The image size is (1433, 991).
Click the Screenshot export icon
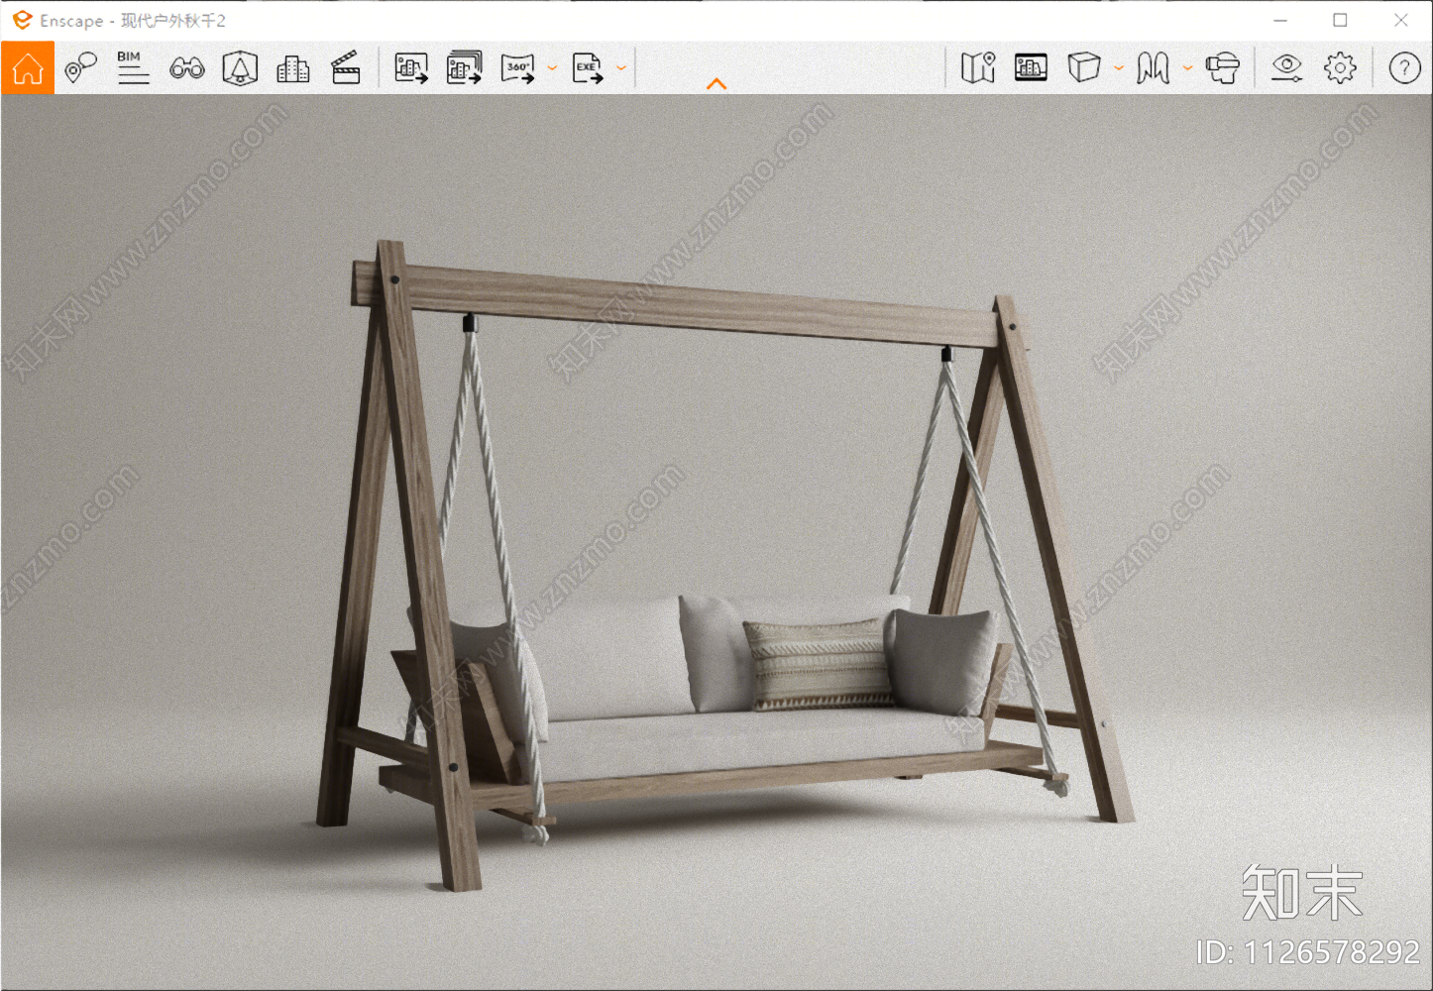pyautogui.click(x=411, y=68)
